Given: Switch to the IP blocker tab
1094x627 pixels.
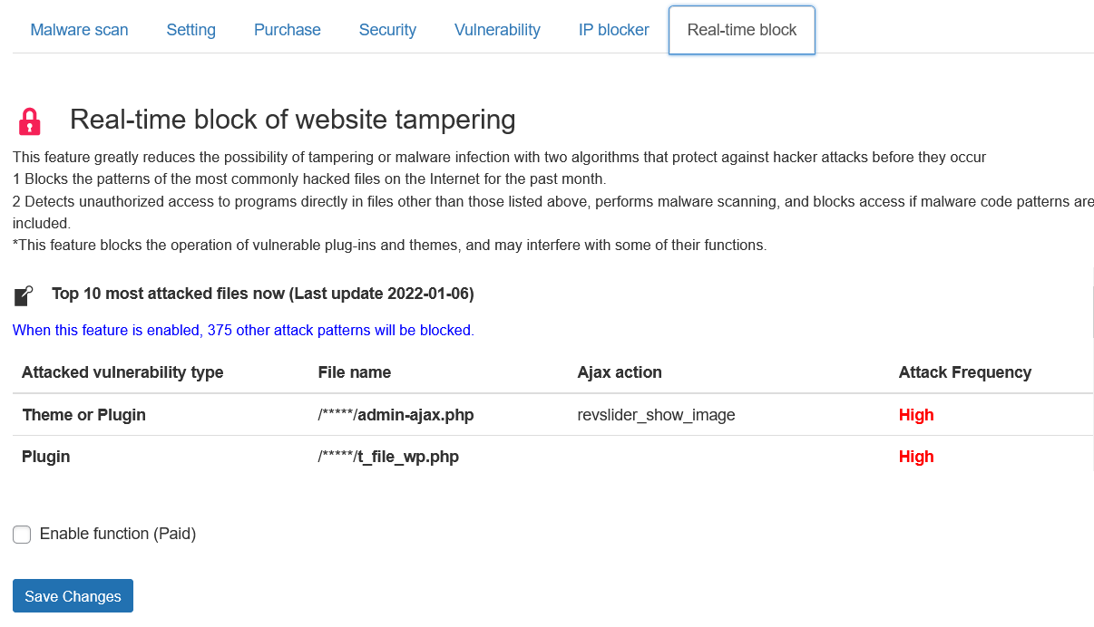Looking at the screenshot, I should click(614, 30).
